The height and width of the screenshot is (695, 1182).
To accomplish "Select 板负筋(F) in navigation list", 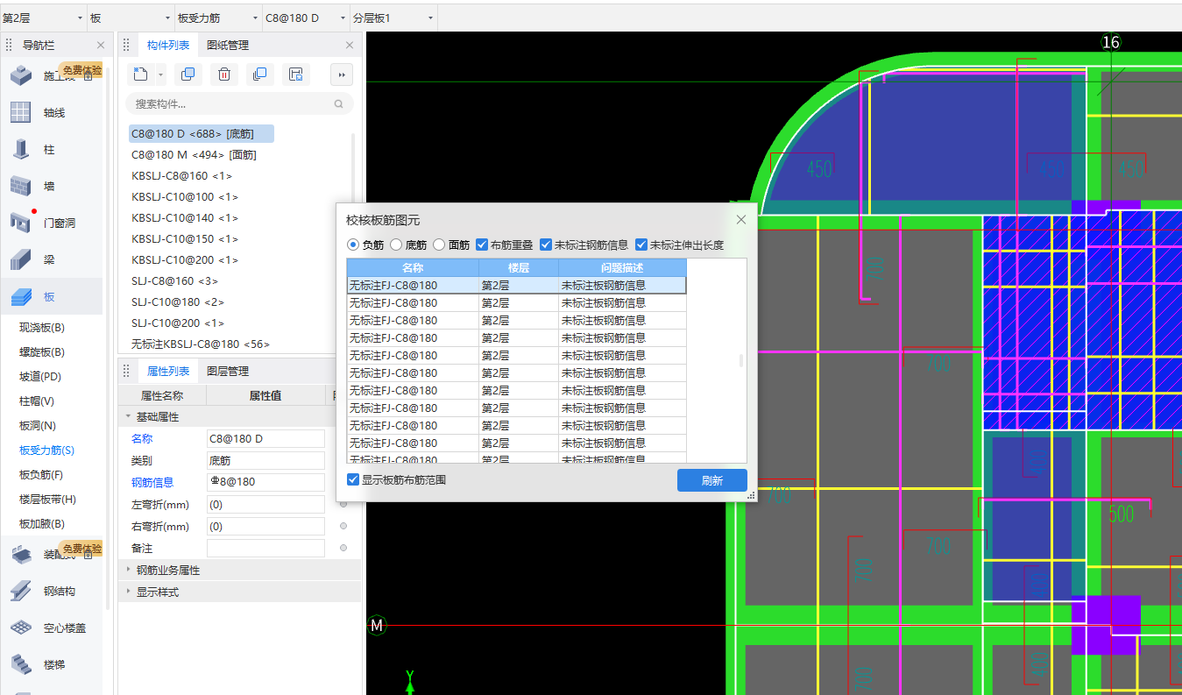I will point(42,475).
